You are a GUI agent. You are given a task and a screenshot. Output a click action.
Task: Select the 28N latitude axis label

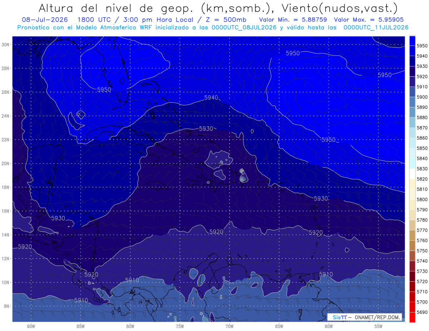(6, 68)
